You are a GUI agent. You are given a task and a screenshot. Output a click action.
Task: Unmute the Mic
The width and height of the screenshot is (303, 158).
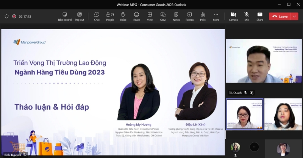(x=247, y=16)
